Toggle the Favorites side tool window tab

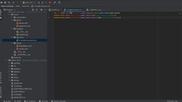tap(1, 92)
